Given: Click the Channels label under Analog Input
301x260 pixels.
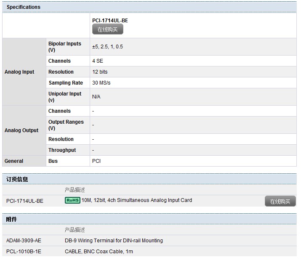Looking at the screenshot, I should point(59,61).
